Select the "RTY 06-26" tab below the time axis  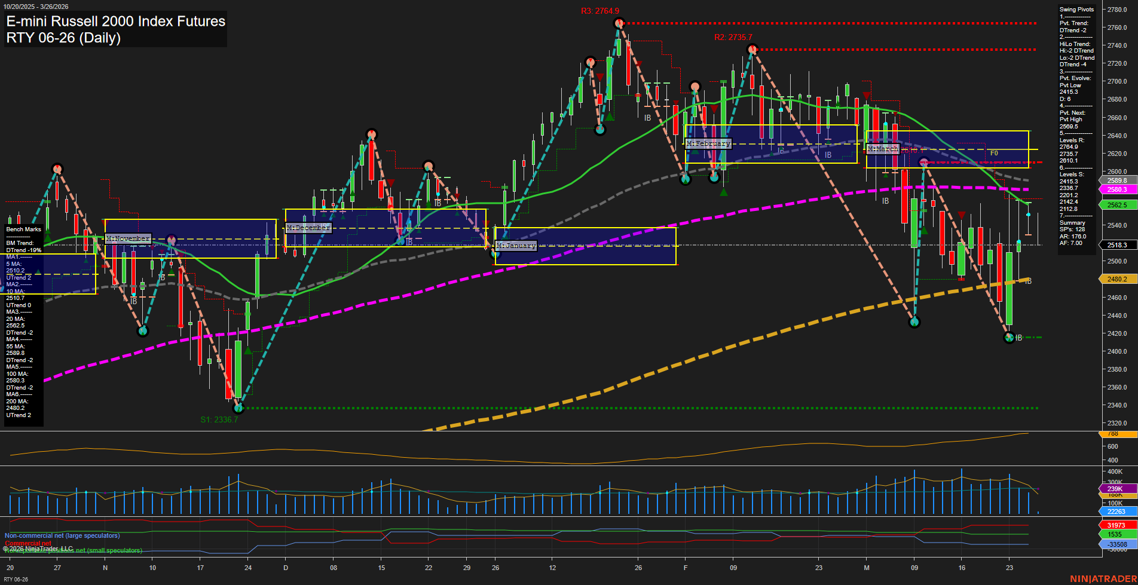[17, 580]
